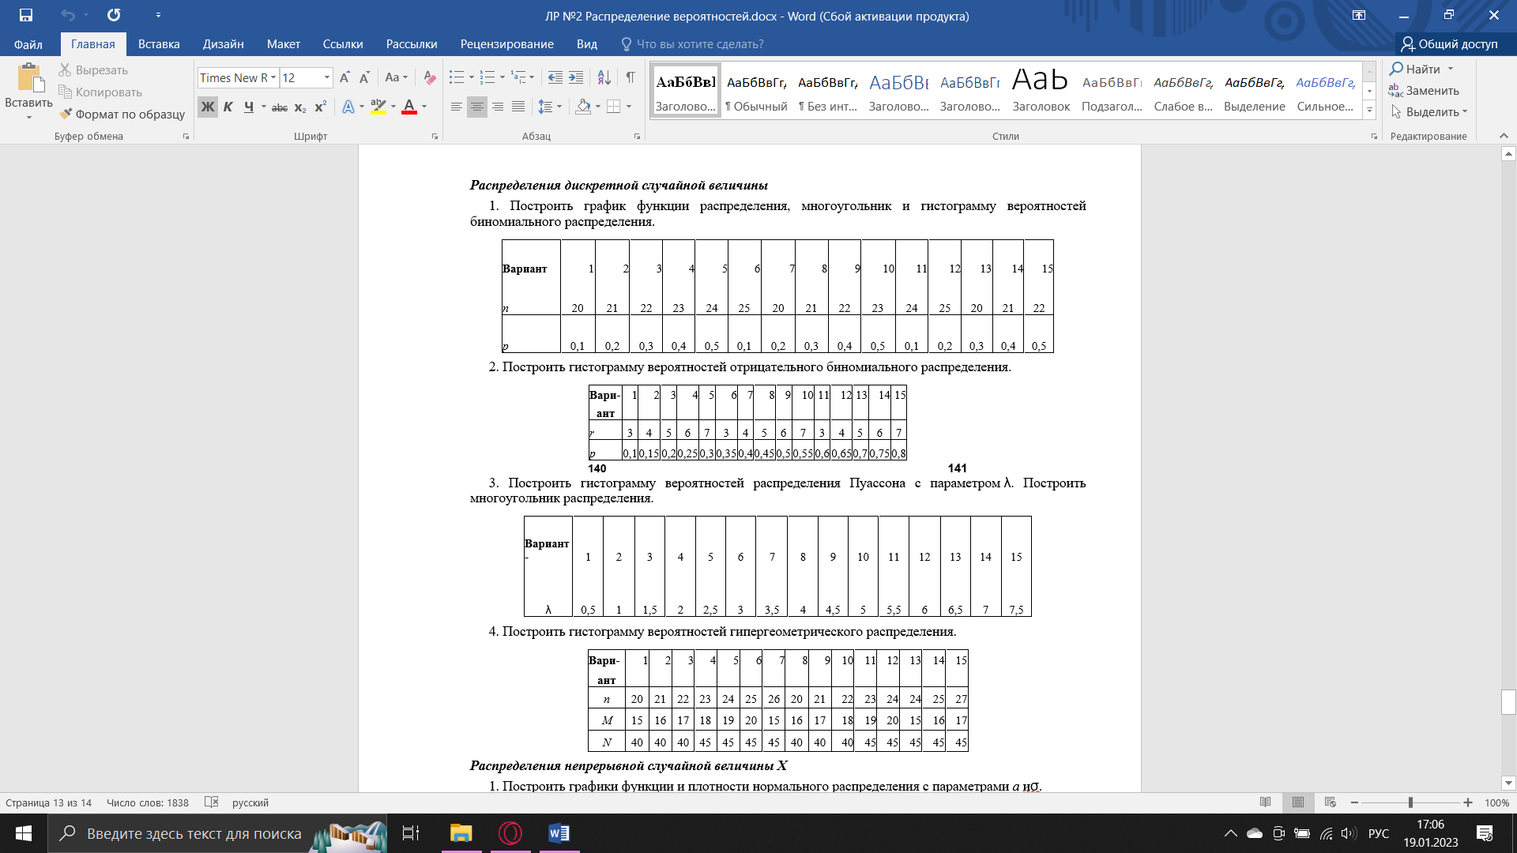Align text left icon
Image resolution: width=1517 pixels, height=853 pixels.
(457, 107)
